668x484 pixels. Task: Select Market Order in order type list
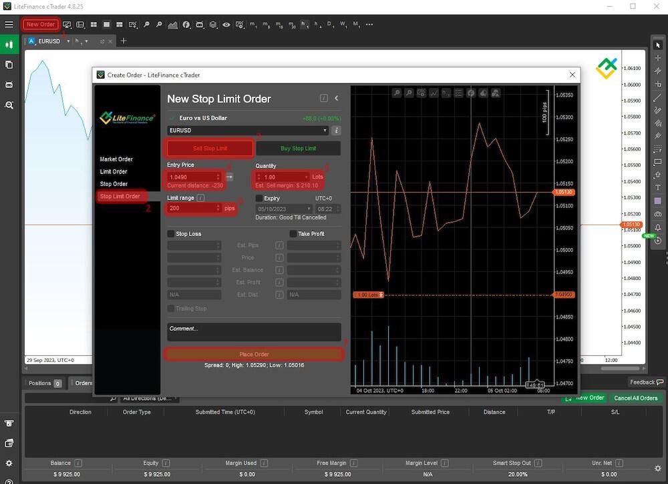coord(116,159)
